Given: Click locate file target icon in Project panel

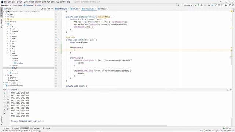Looking at the screenshot, I should pos(41,9).
